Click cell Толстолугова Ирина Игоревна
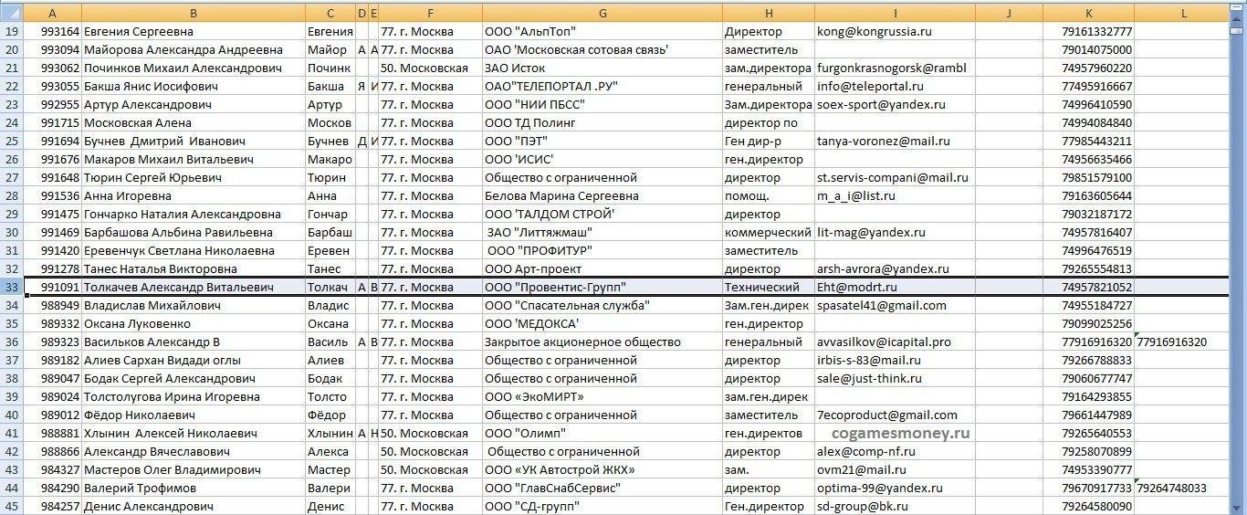 pyautogui.click(x=194, y=396)
